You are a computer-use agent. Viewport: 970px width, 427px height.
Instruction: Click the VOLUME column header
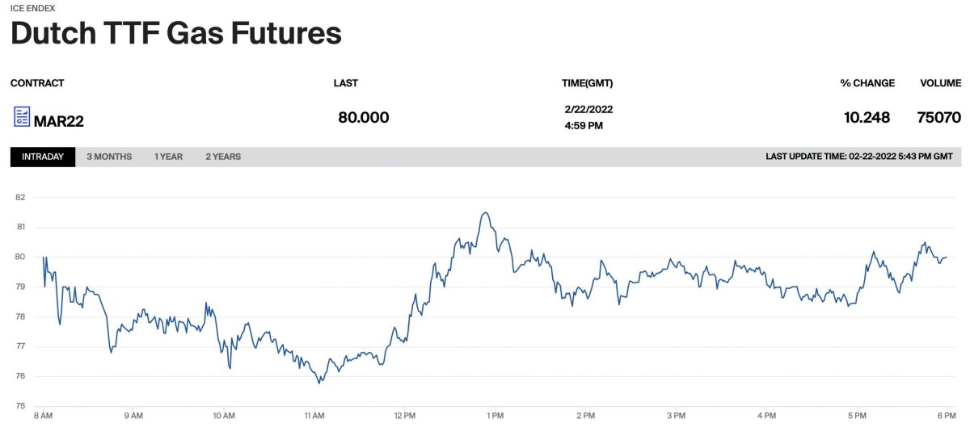[x=941, y=83]
